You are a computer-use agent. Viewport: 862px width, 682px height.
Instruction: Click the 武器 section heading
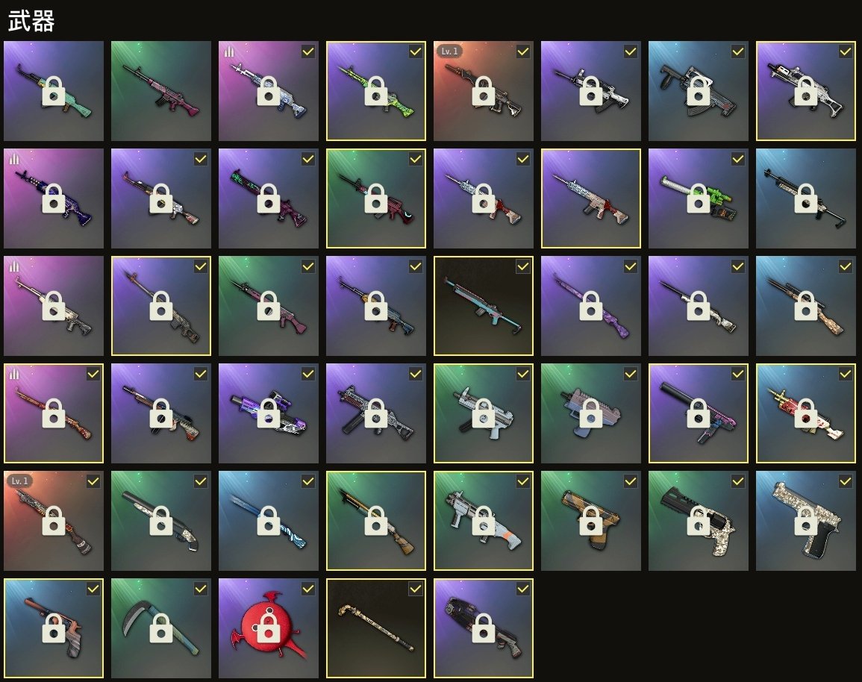31,22
